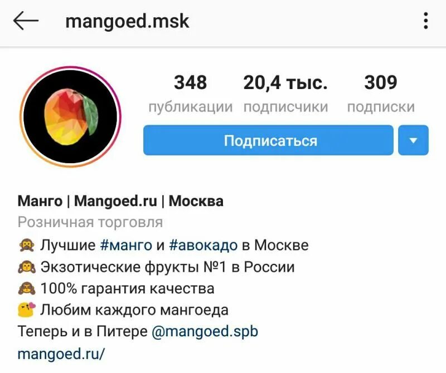The width and height of the screenshot is (446, 373).
Task: Tap the #манго hashtag
Action: click(x=126, y=245)
